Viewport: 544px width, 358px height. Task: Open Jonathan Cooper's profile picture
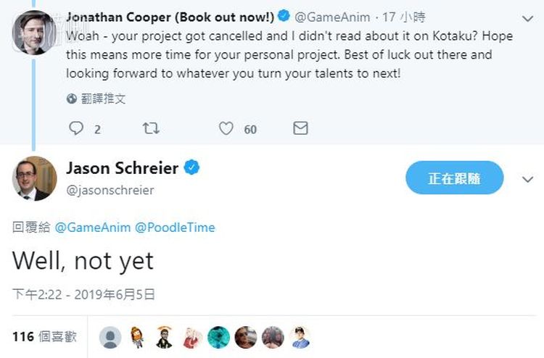(x=33, y=32)
